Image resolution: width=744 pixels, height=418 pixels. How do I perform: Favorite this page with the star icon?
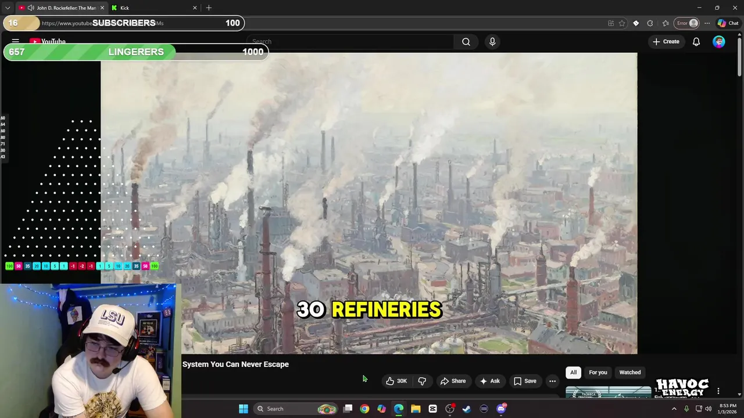coord(622,23)
